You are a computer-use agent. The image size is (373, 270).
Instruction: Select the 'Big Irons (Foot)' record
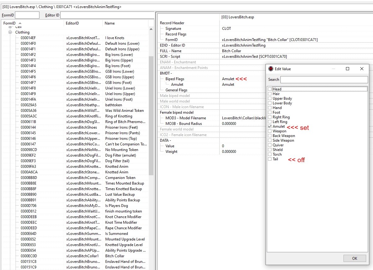click(75, 66)
